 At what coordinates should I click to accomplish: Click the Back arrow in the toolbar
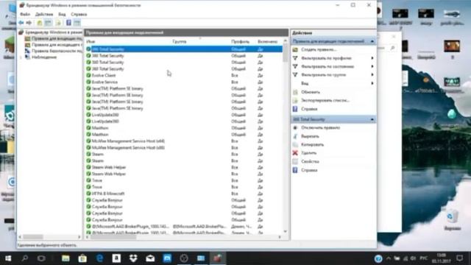point(21,23)
